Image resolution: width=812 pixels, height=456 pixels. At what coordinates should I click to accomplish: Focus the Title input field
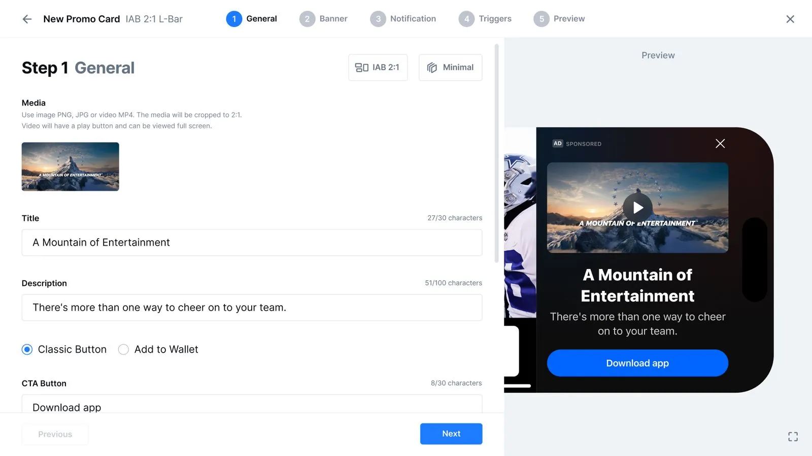click(x=252, y=243)
